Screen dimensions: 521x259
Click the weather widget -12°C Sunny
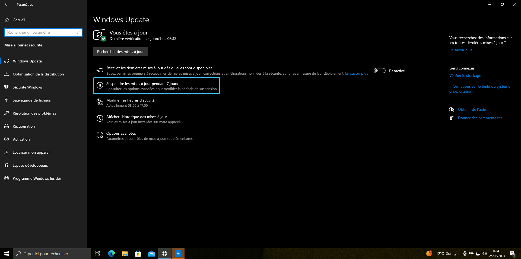441,254
